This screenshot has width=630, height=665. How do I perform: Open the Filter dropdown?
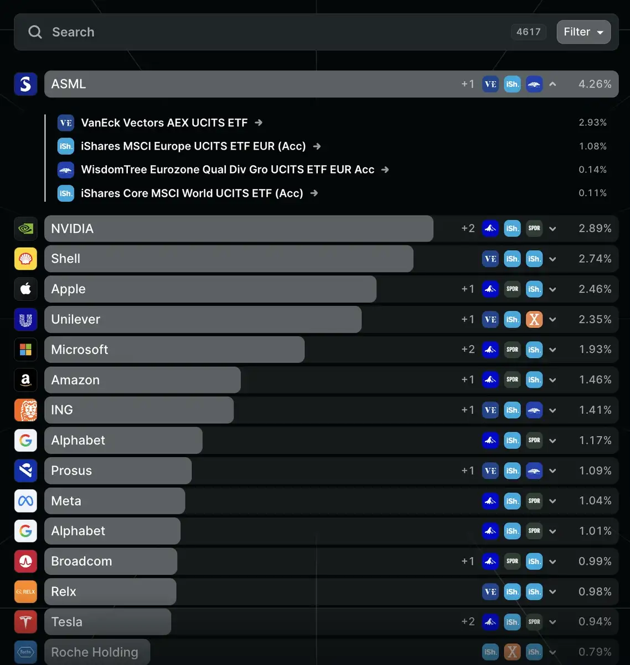coord(583,32)
